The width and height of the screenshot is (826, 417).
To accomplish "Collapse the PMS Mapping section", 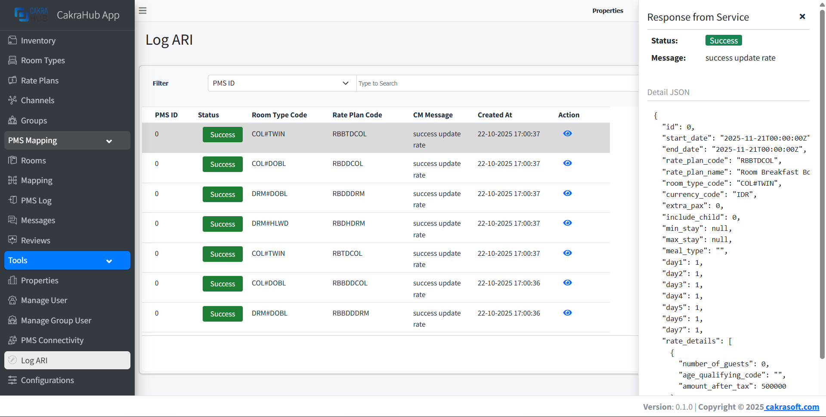I will [x=109, y=141].
